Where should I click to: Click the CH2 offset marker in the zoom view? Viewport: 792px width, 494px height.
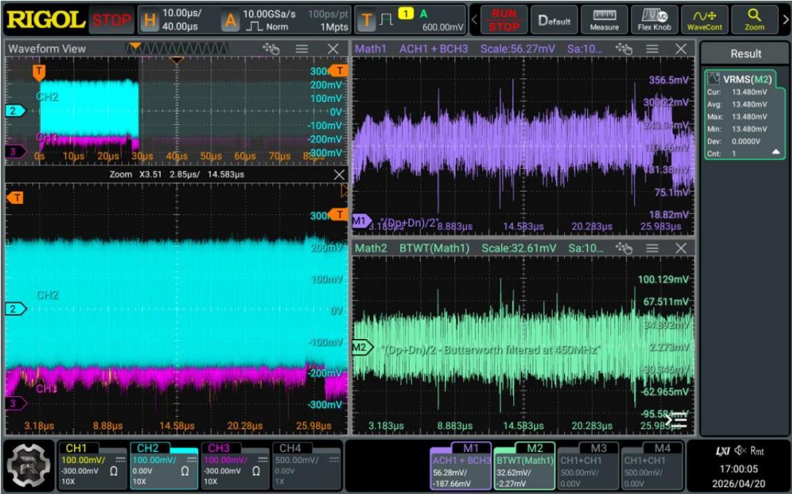coord(16,308)
